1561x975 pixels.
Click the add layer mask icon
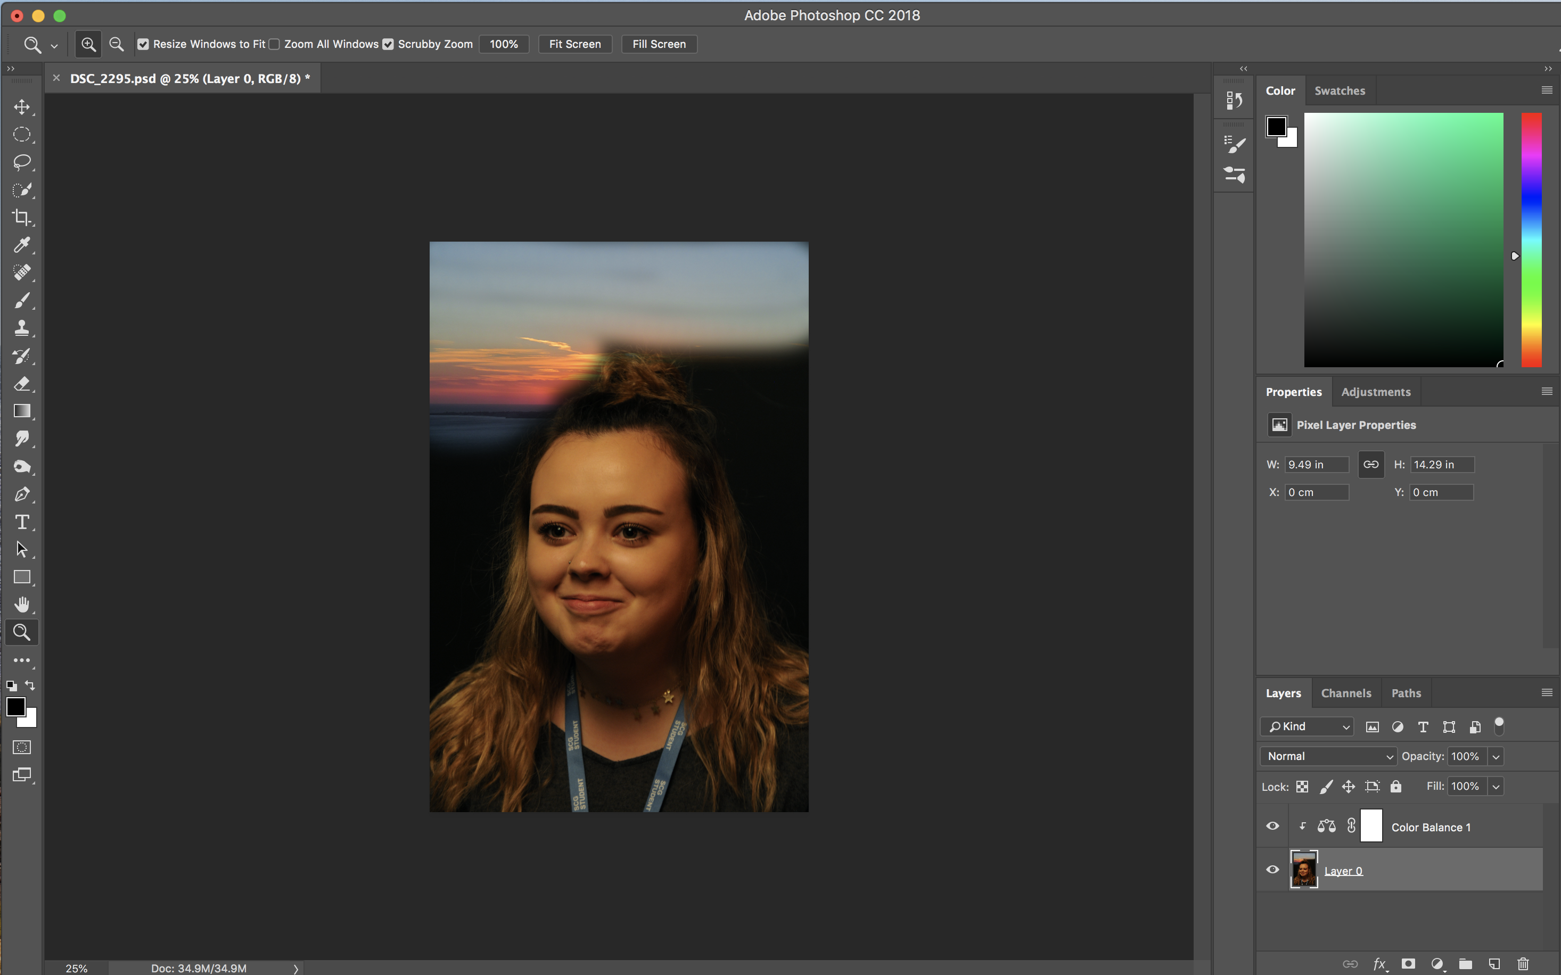pyautogui.click(x=1408, y=963)
